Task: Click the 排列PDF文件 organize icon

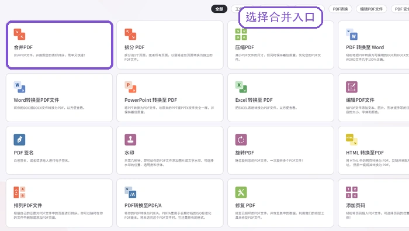Action: (19, 192)
